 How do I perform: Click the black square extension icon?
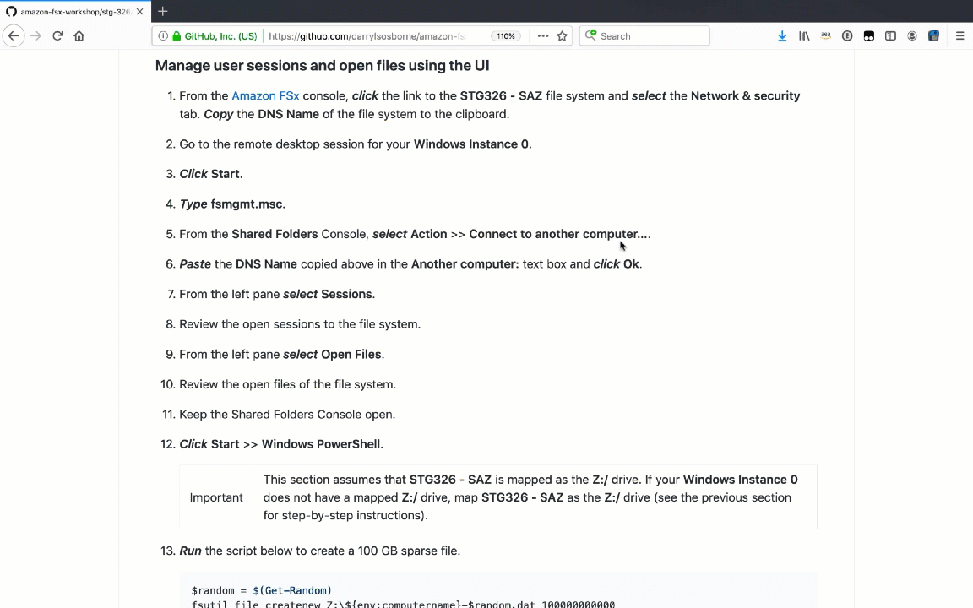click(x=869, y=36)
